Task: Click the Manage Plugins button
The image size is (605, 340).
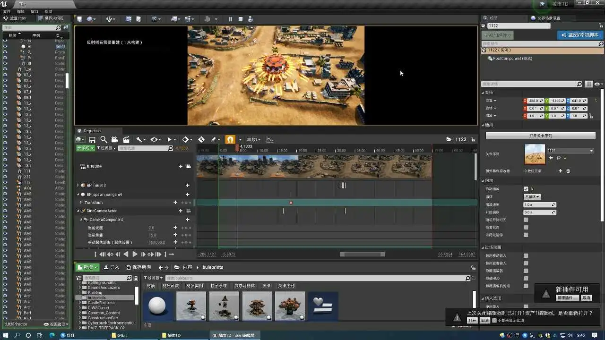Action: tap(567, 298)
